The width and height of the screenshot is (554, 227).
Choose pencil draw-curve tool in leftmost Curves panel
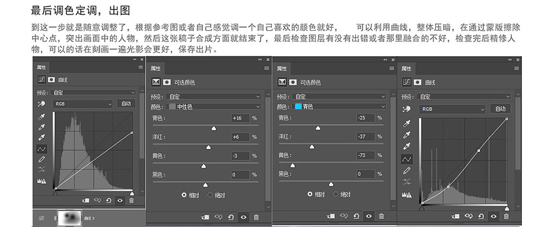coord(42,159)
